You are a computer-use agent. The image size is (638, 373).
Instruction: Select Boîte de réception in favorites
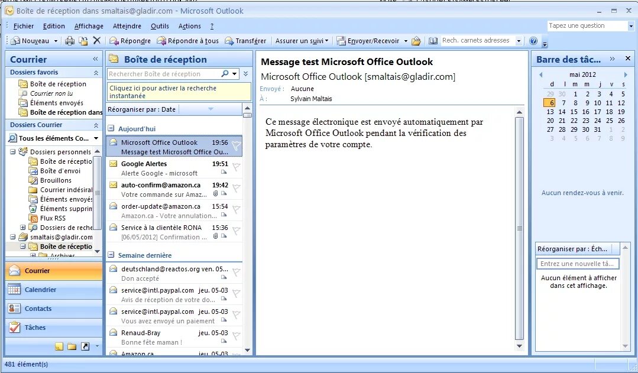pyautogui.click(x=58, y=84)
